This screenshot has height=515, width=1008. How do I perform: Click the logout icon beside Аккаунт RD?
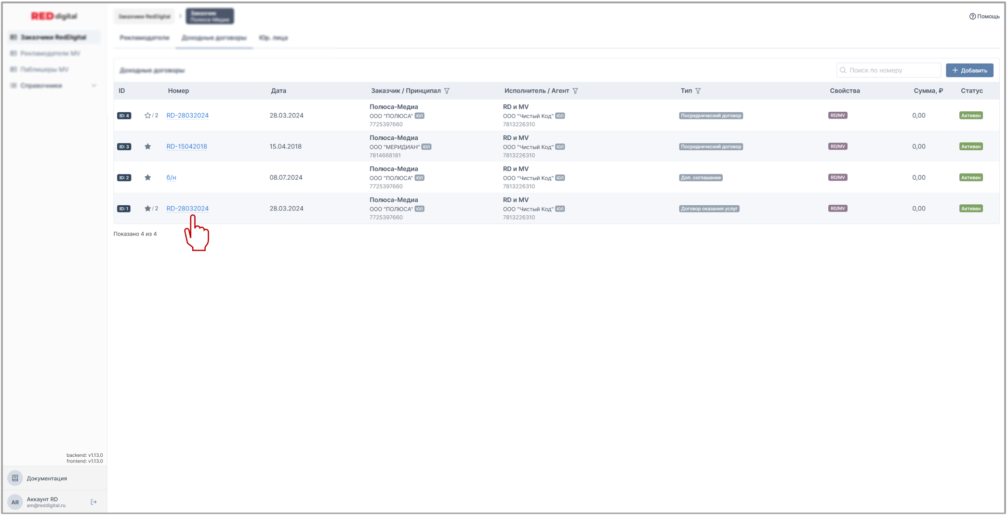(93, 502)
